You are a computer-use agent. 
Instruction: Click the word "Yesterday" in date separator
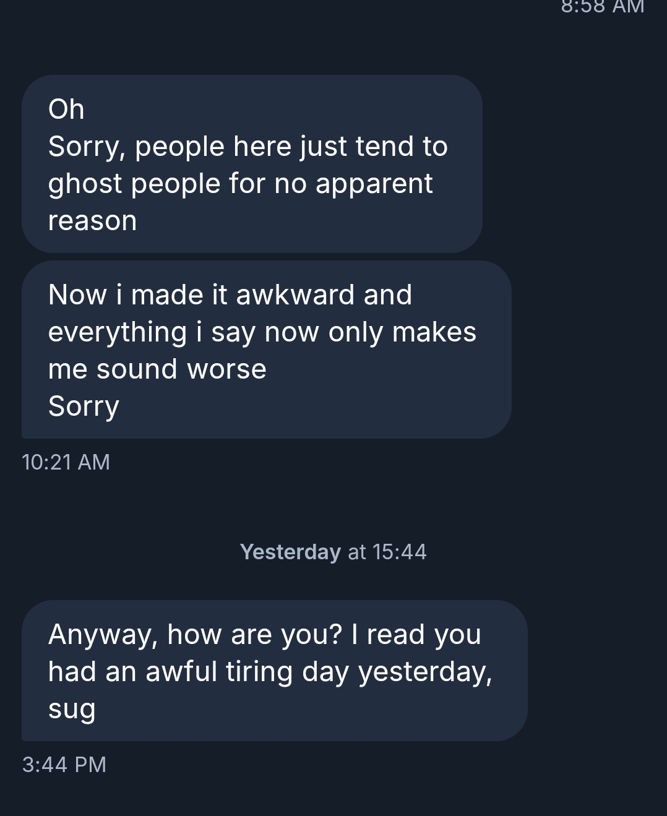290,552
